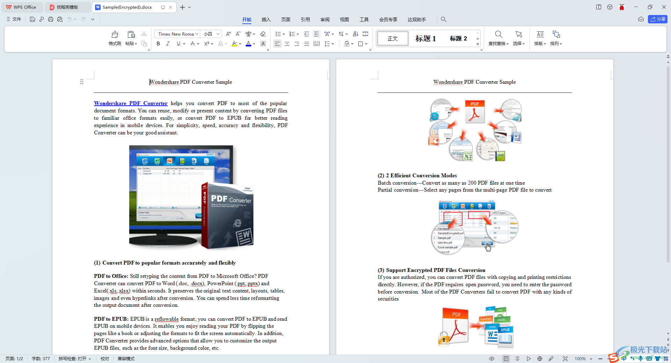
Task: Click the Cut scissors icon
Action: 144,34
